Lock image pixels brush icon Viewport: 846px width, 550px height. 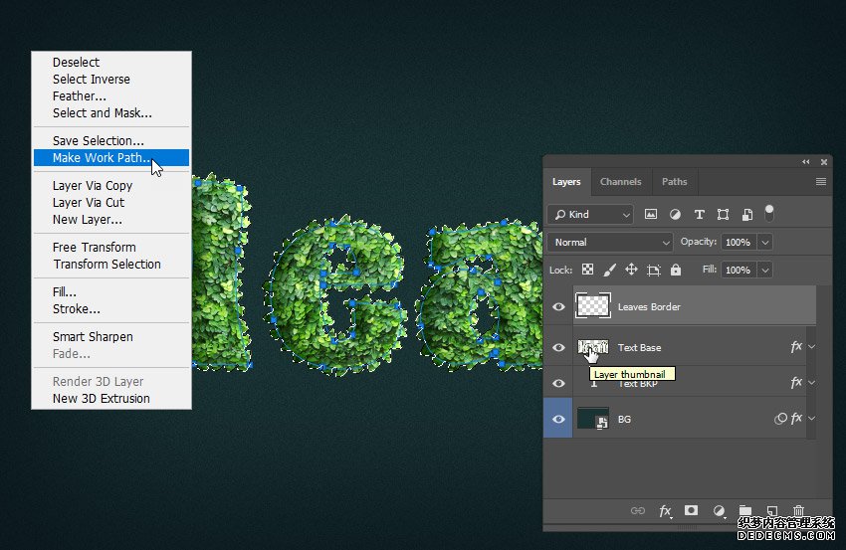tap(610, 270)
